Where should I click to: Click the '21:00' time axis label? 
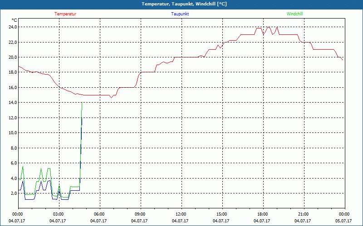pyautogui.click(x=303, y=214)
